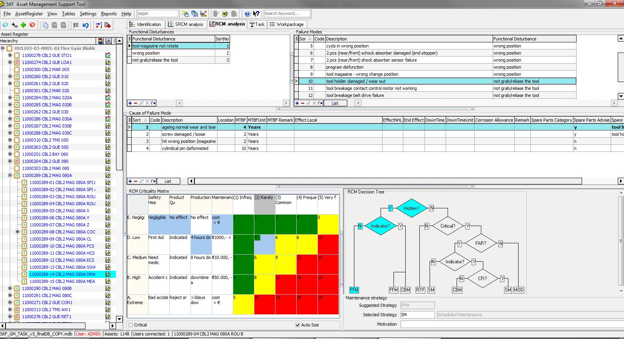Viewport: 624px width, 339px height.
Task: Delete the selected Functional Disturbance record
Action: (136, 103)
